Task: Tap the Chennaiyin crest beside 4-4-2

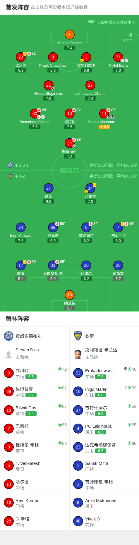Action: point(10,176)
